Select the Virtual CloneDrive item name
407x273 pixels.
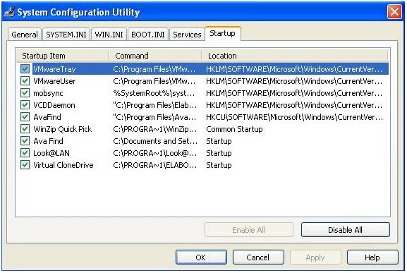coord(63,165)
